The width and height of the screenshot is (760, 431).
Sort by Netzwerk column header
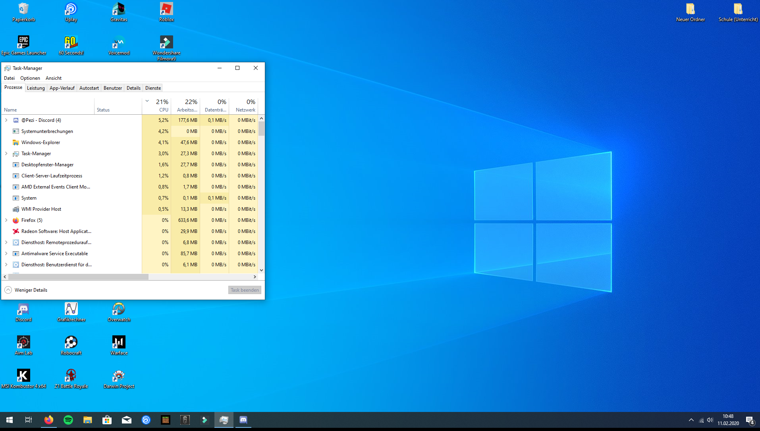[x=243, y=106]
